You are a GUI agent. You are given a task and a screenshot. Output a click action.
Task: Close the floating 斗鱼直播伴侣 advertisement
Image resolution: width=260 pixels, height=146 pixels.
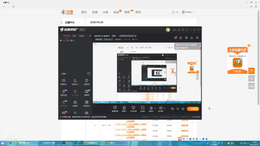point(249,45)
